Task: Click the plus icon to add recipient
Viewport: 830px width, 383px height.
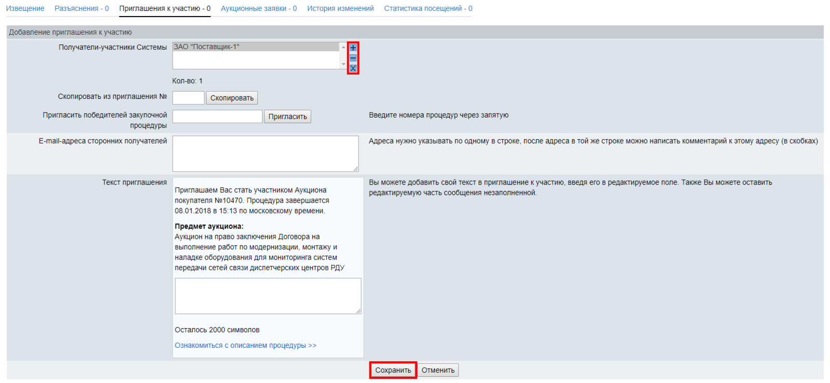Action: click(x=353, y=48)
